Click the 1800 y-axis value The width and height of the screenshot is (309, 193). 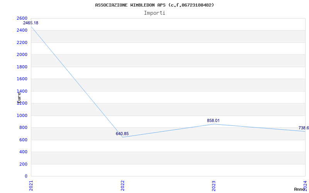tap(22, 67)
